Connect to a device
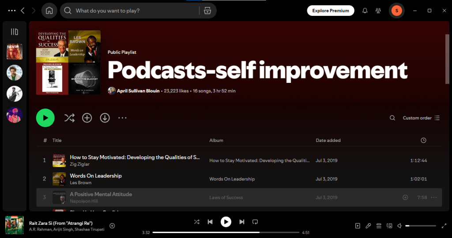The image size is (452, 238). (389, 226)
